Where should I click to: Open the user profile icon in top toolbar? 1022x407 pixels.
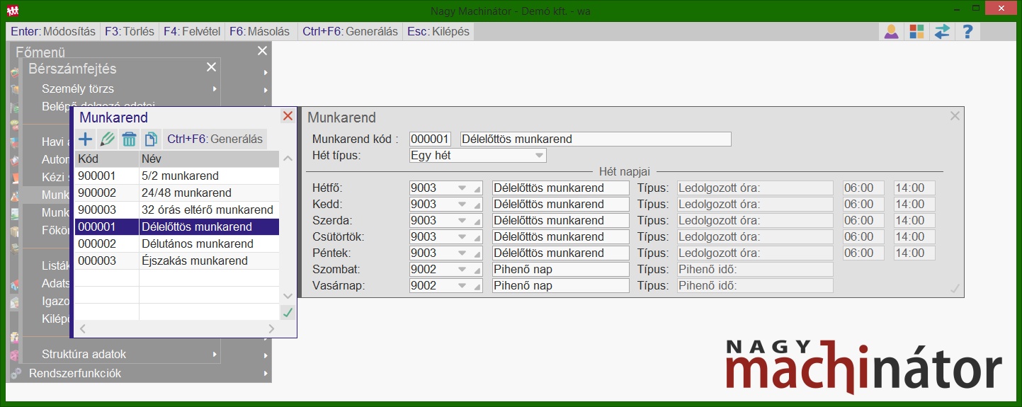click(x=891, y=32)
